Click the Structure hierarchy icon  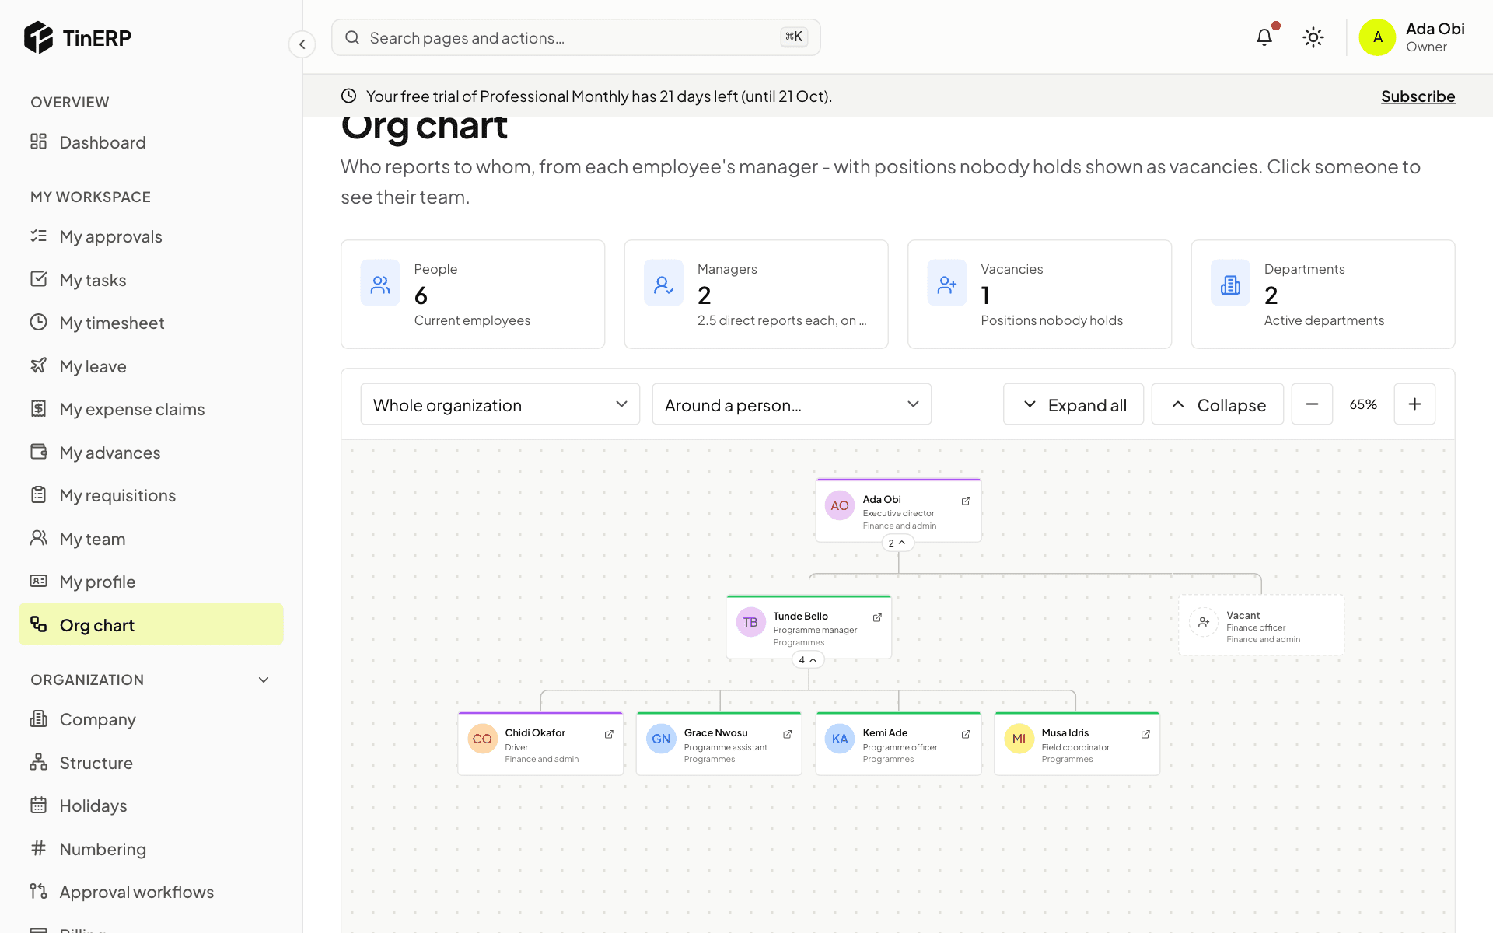click(x=39, y=762)
